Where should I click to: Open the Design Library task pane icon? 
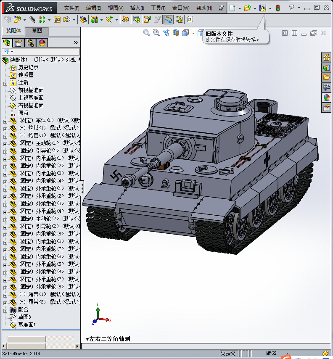(x=326, y=67)
